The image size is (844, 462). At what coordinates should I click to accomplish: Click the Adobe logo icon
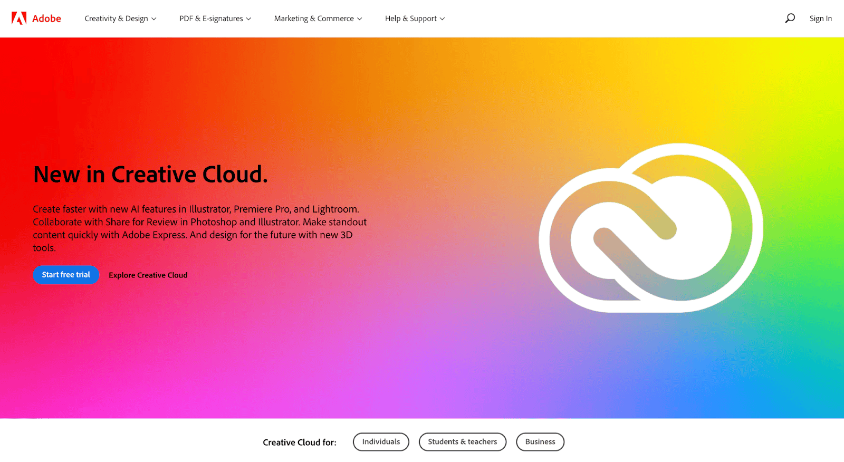point(19,18)
